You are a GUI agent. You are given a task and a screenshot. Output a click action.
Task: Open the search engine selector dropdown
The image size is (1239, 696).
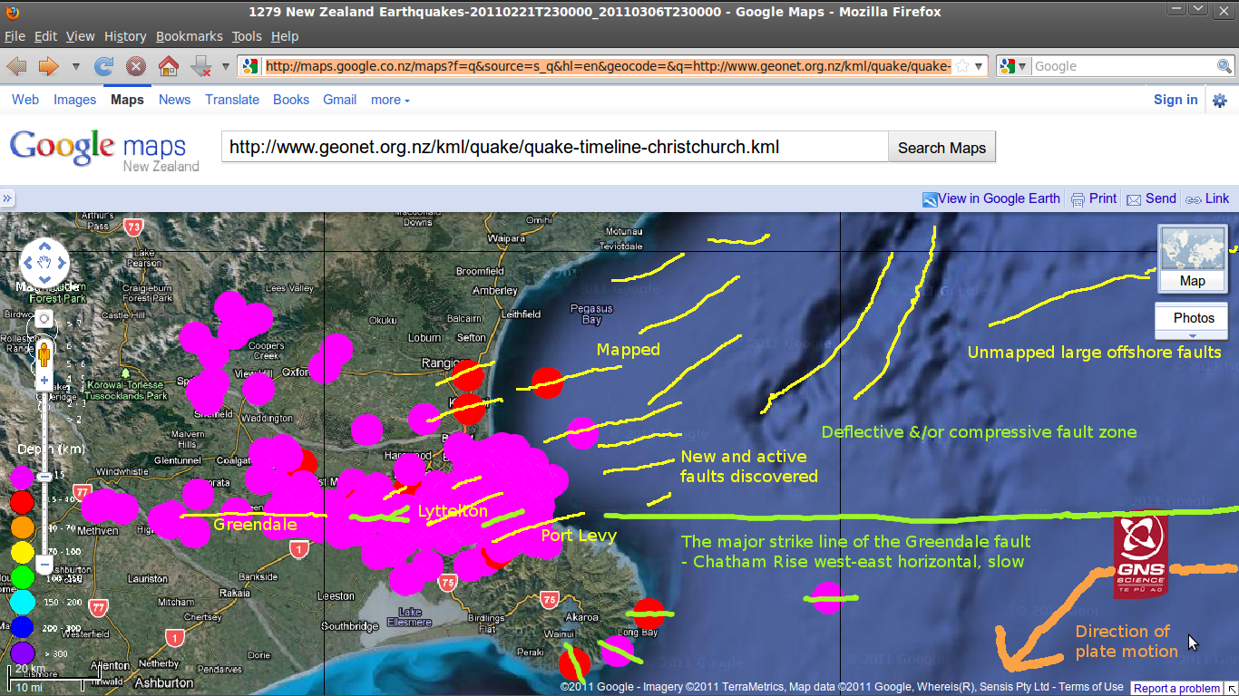click(x=1022, y=66)
